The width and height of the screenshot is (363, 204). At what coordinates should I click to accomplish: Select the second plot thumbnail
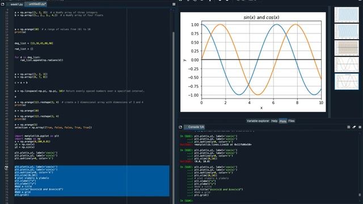pyautogui.click(x=347, y=31)
